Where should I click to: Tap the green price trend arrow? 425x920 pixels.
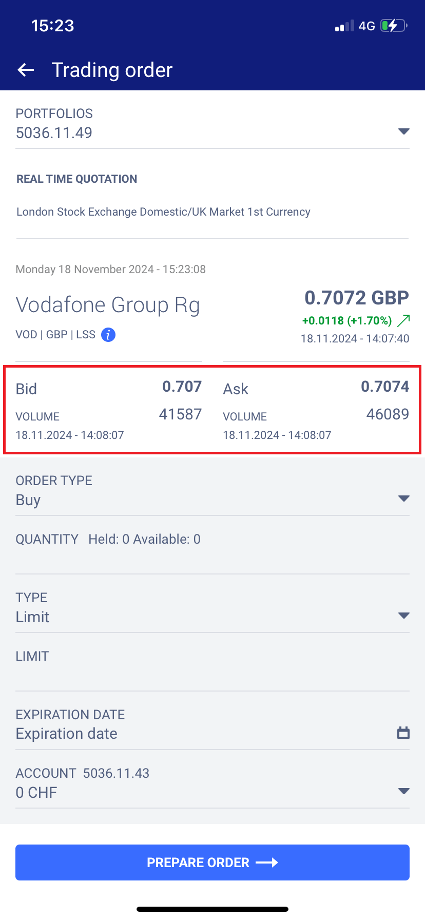coord(403,321)
